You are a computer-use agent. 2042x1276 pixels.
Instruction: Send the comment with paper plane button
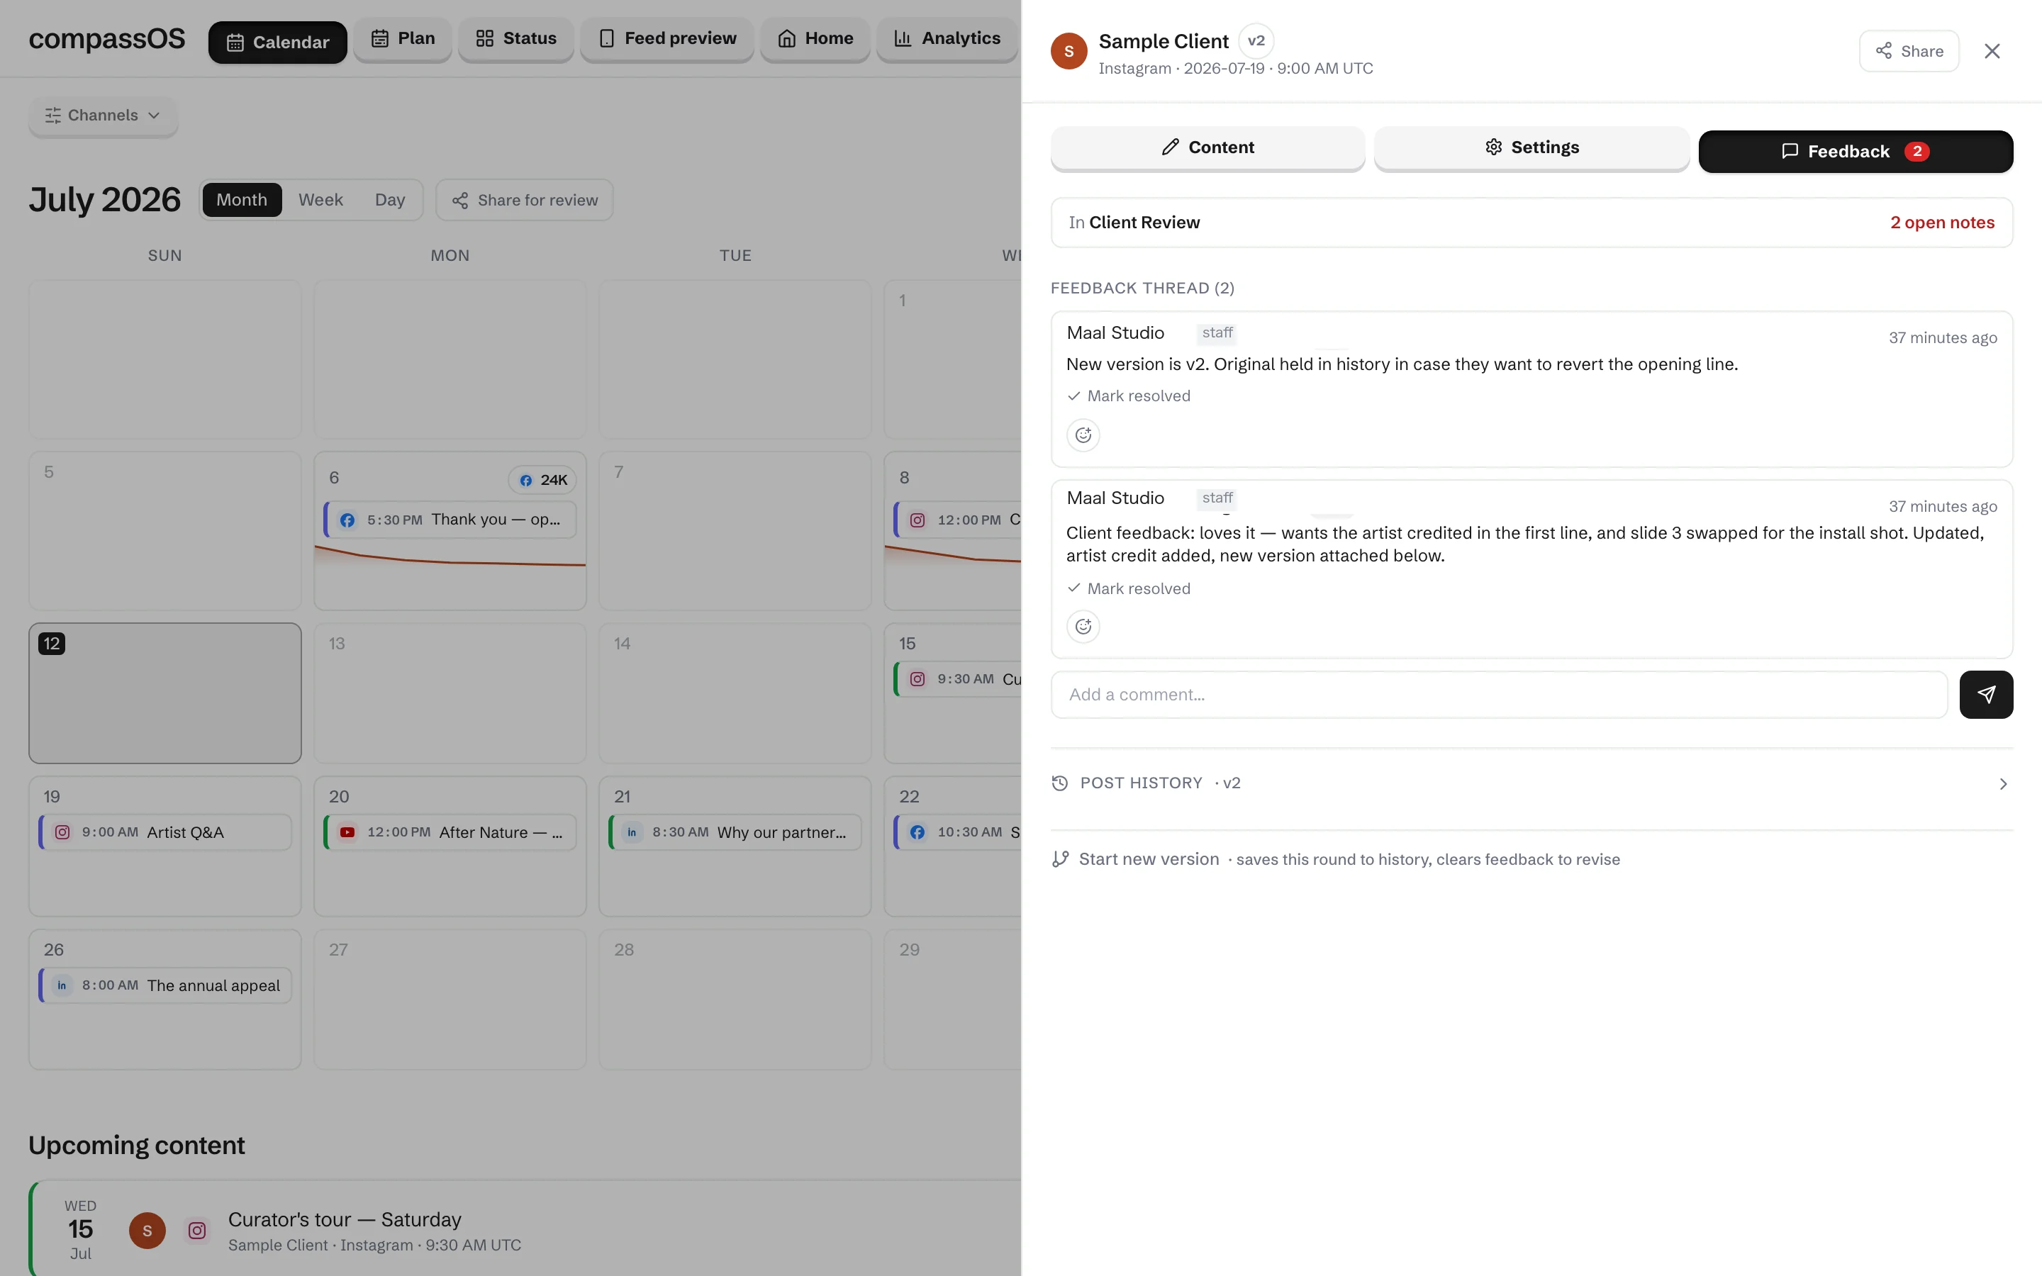click(x=1985, y=695)
